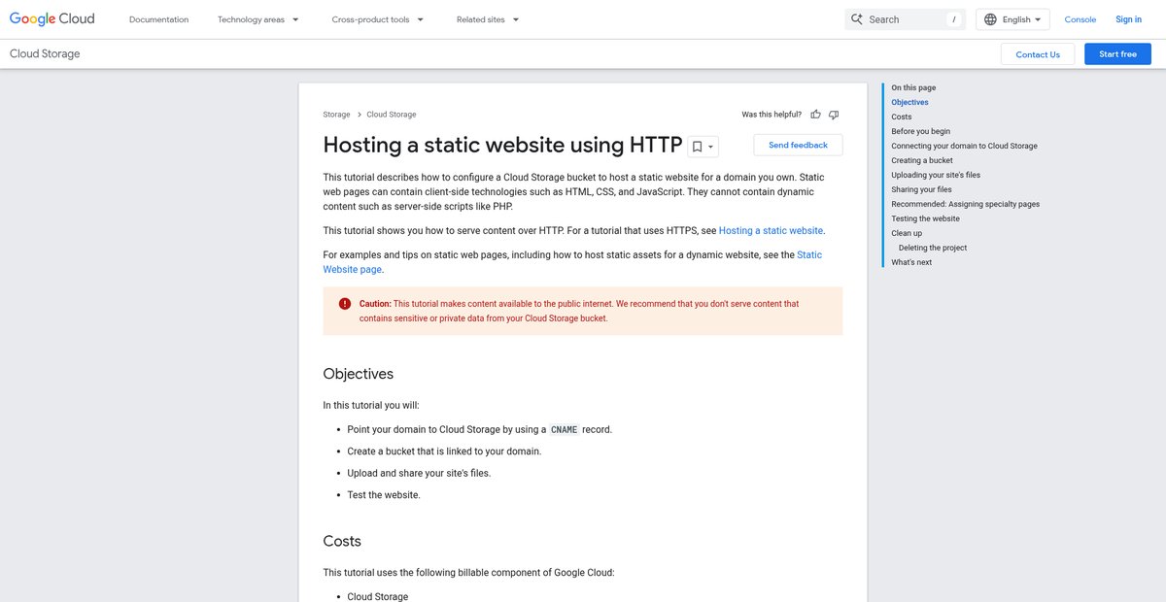The width and height of the screenshot is (1166, 602).
Task: Jump to Connecting your domain to Cloud Storage
Action: (x=964, y=146)
